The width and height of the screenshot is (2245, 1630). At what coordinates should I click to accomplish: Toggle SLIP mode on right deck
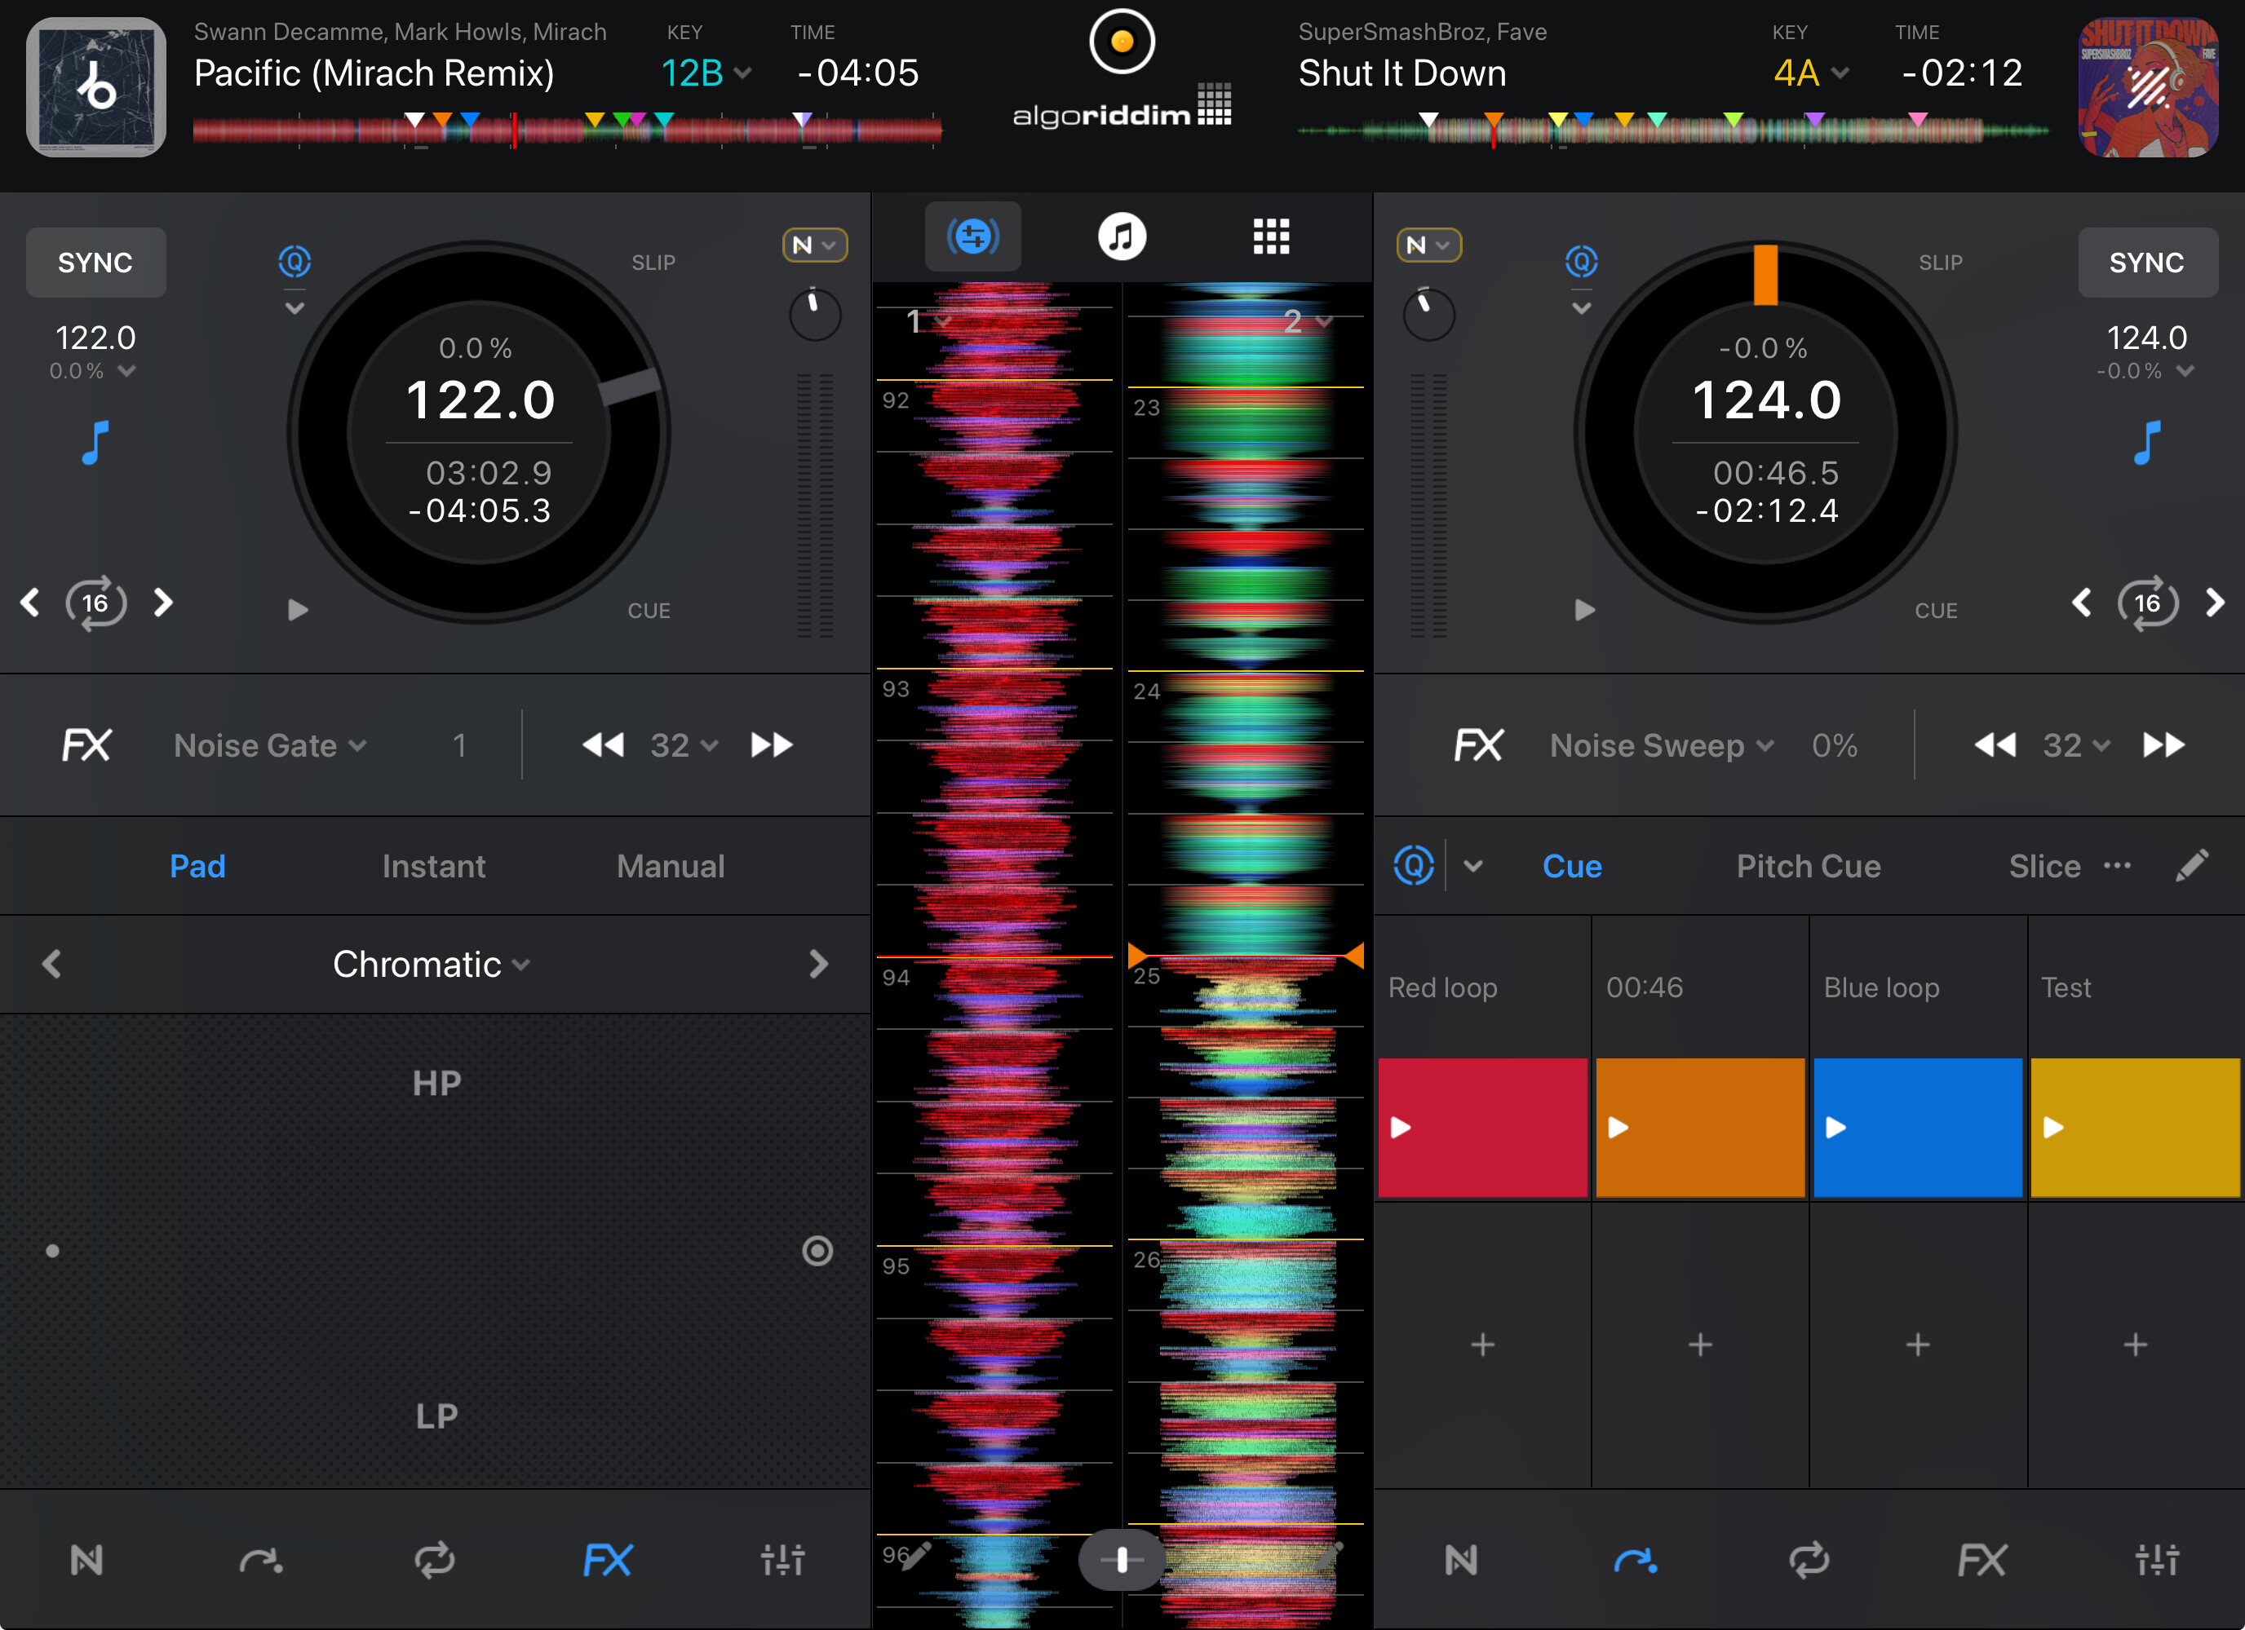1940,263
